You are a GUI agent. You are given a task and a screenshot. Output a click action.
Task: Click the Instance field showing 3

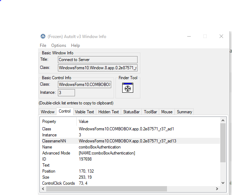click(66, 93)
